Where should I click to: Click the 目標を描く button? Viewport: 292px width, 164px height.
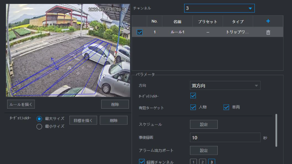[x=83, y=120]
